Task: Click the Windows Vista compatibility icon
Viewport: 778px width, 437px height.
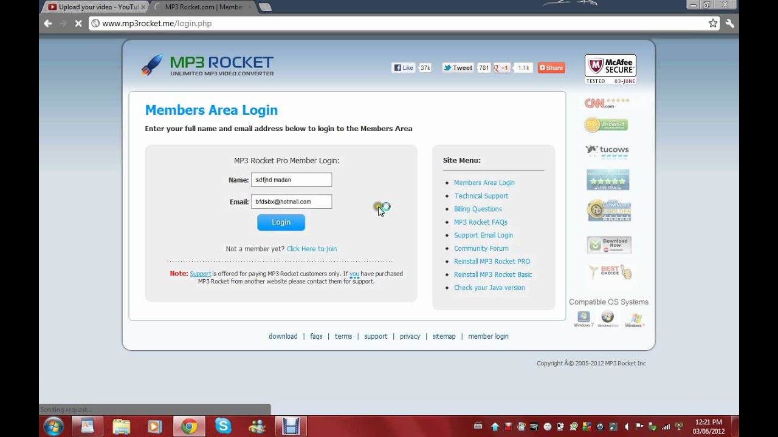Action: (607, 319)
